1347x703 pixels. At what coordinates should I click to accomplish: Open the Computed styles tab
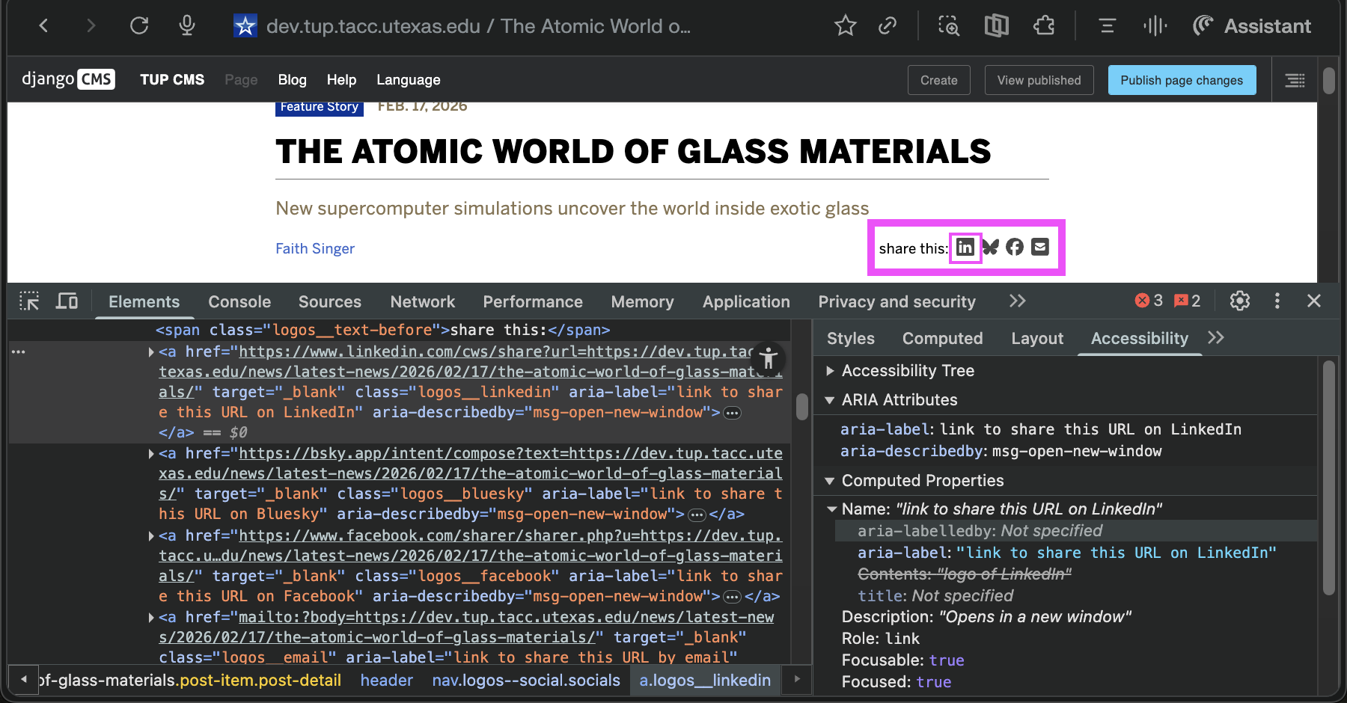pyautogui.click(x=942, y=339)
